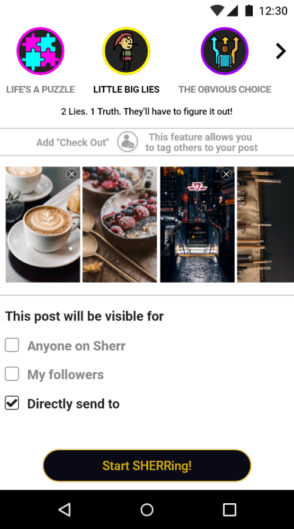Viewport: 294px width, 529px height.
Task: Tap the Android home circle icon
Action: tap(147, 510)
